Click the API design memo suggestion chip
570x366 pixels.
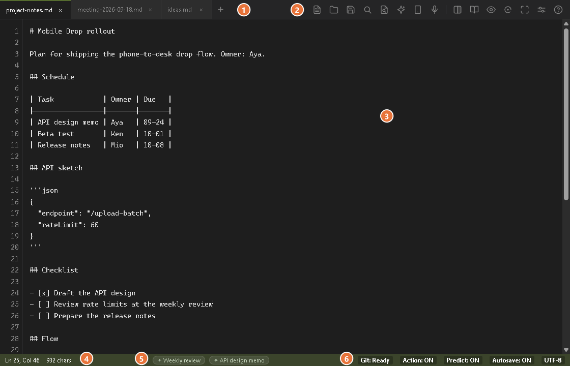[x=239, y=360]
